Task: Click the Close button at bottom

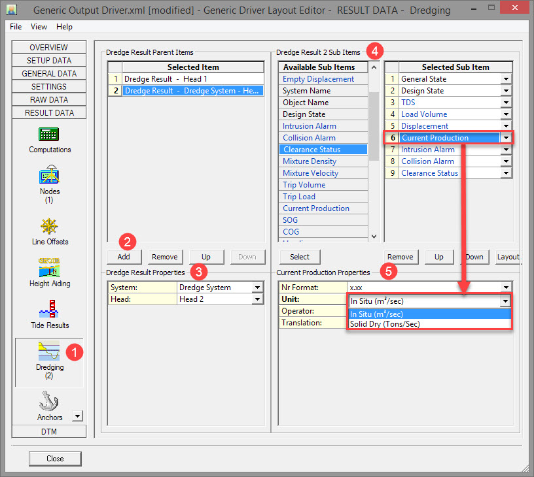Action: pyautogui.click(x=55, y=459)
